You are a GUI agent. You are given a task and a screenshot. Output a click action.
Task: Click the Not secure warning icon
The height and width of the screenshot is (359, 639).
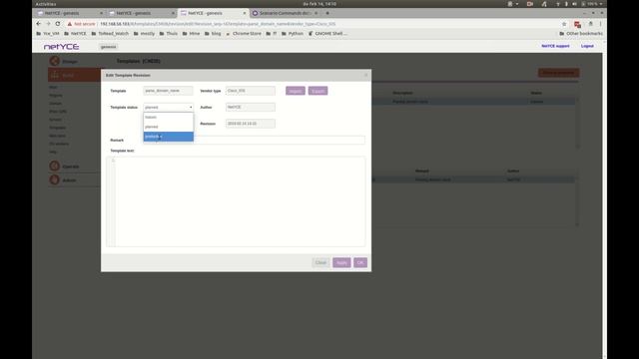(x=70, y=24)
